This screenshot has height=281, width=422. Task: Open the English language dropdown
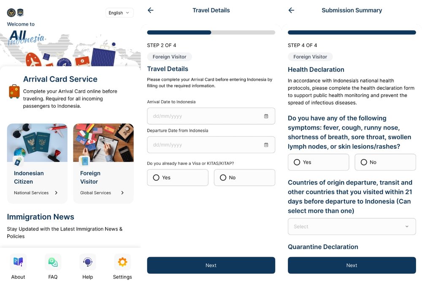(x=119, y=13)
